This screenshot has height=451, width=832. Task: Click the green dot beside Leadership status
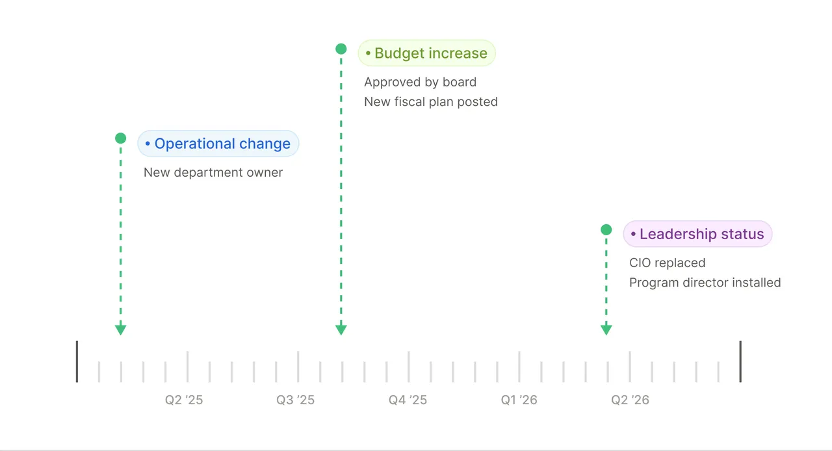606,229
